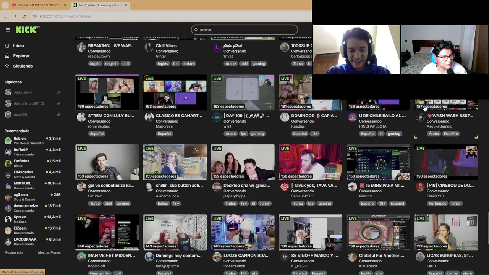Collapse list with Mostrar Menos
Image resolution: width=489 pixels, height=275 pixels.
(x=49, y=252)
